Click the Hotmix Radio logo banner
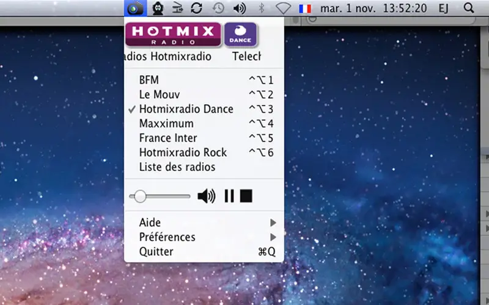 coord(174,34)
